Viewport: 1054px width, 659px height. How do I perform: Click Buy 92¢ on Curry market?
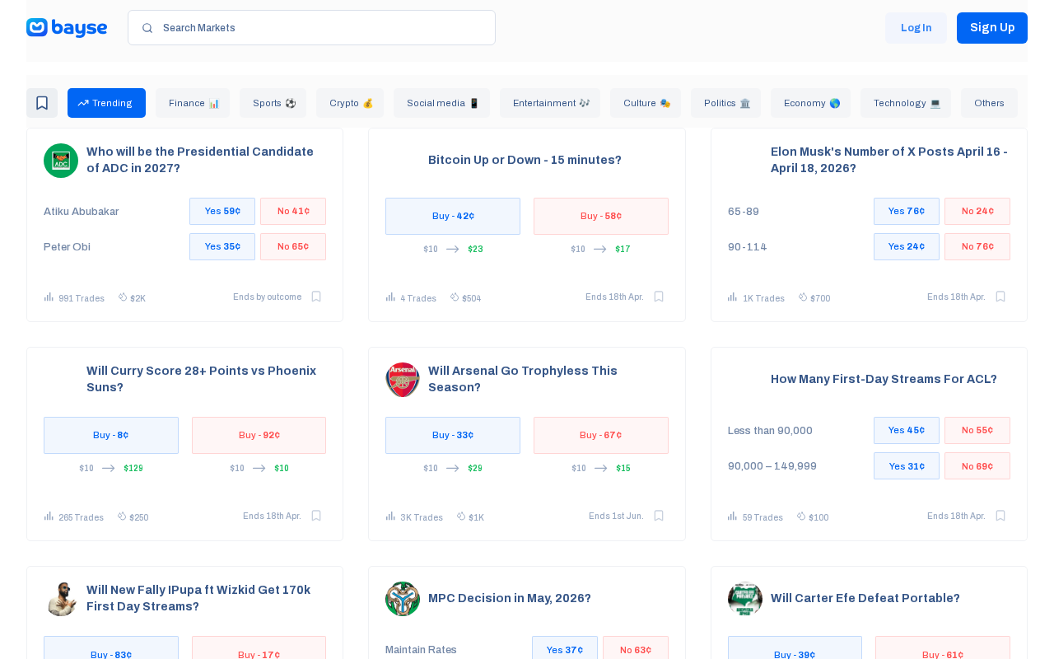tap(259, 436)
